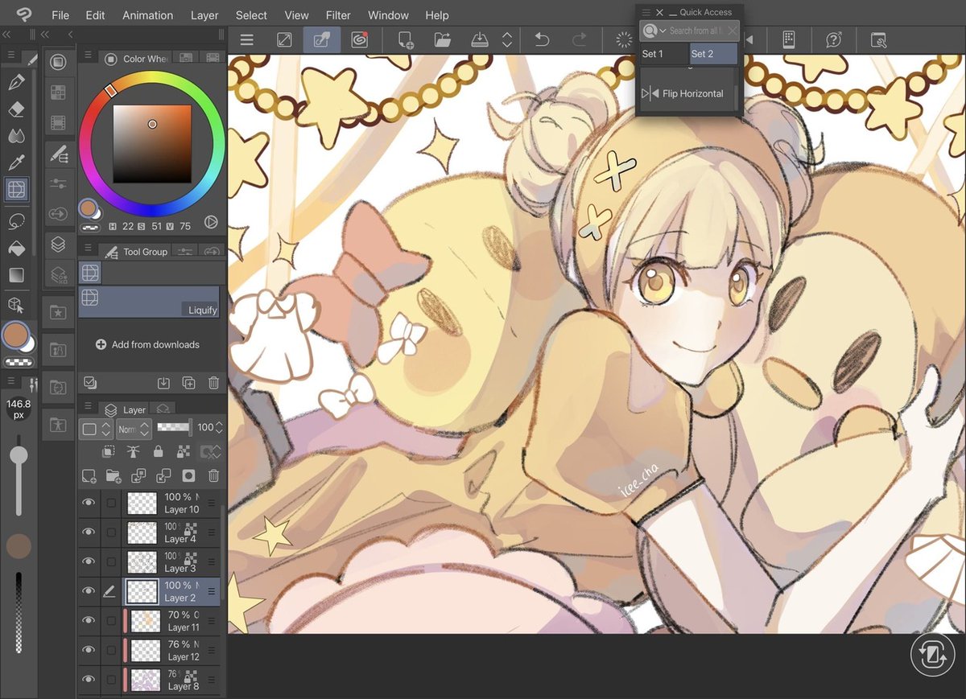The image size is (966, 699).
Task: Check the selection box for Layer 3
Action: click(111, 561)
